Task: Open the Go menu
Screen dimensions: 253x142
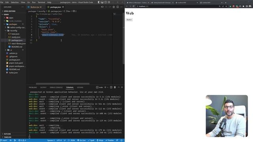Action: click(x=28, y=2)
